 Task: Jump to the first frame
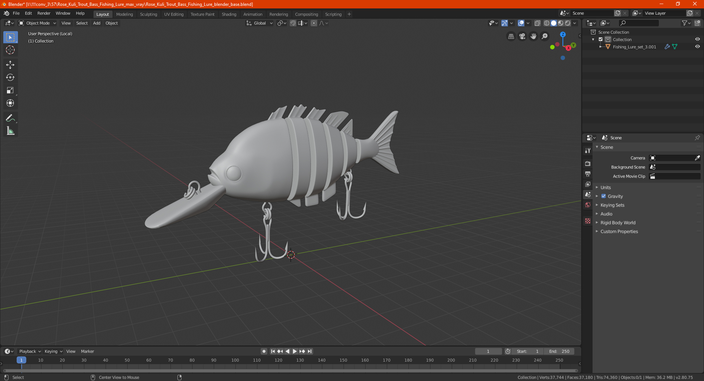tap(273, 351)
